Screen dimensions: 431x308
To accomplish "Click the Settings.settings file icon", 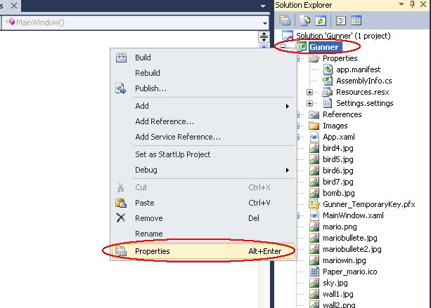I will 328,103.
